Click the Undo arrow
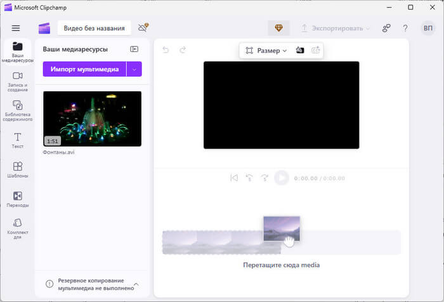The image size is (444, 302). pyautogui.click(x=166, y=49)
